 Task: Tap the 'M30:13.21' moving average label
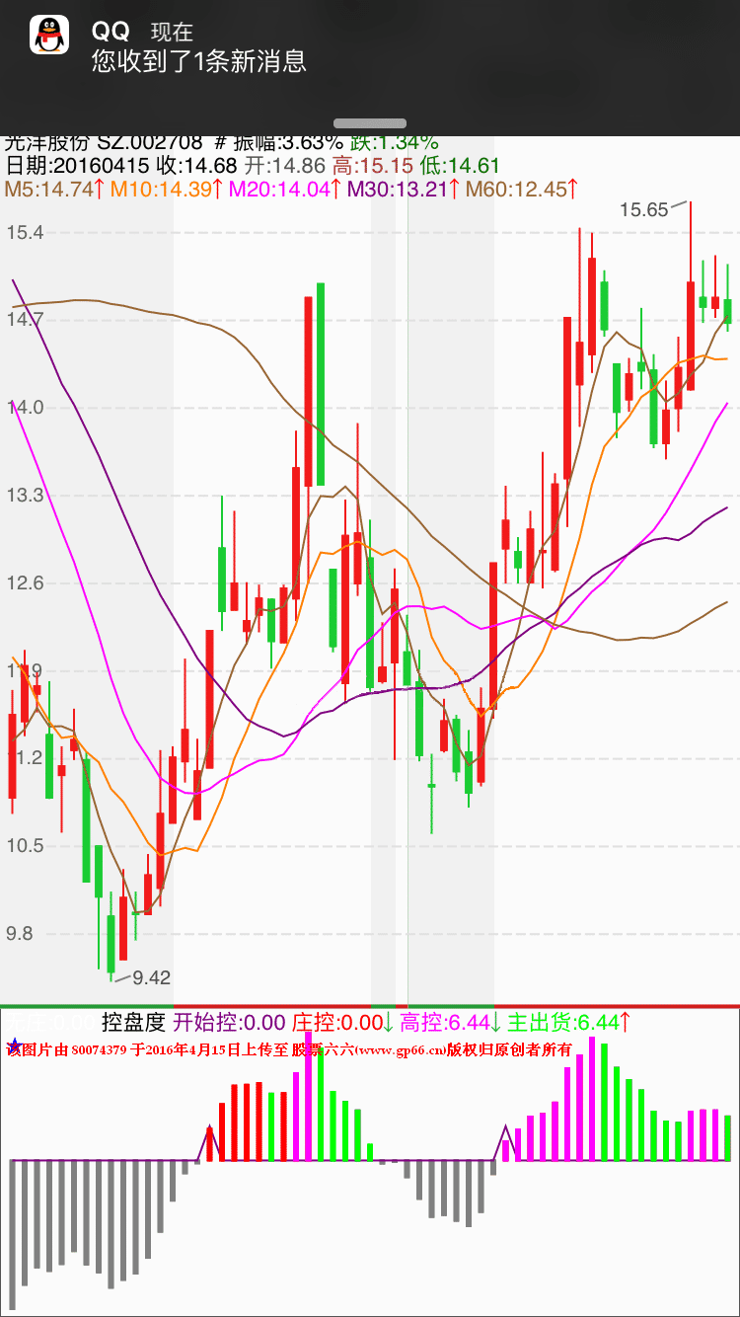coord(405,189)
